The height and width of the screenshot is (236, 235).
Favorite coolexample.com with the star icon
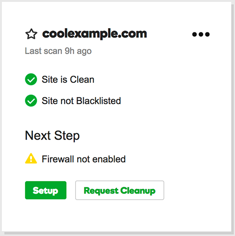click(31, 34)
